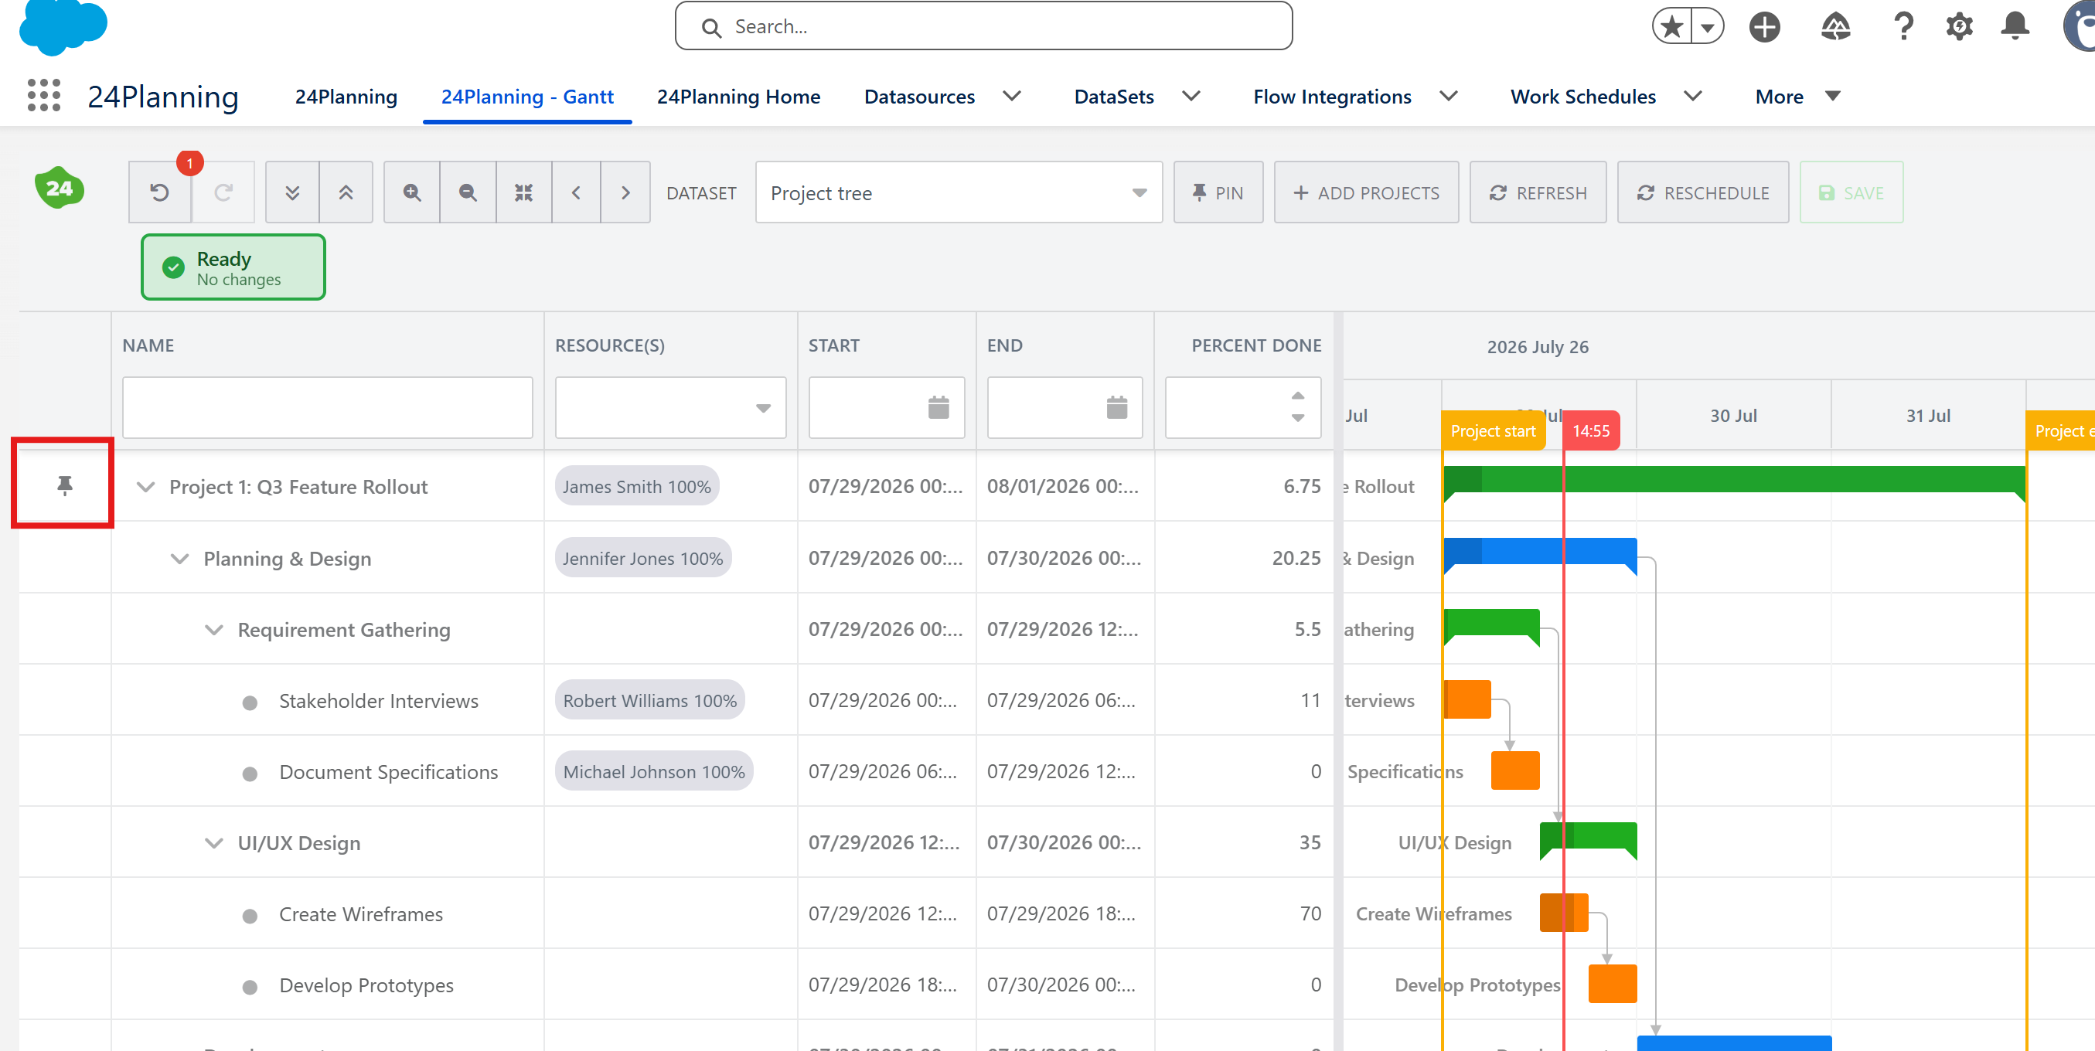Image resolution: width=2095 pixels, height=1051 pixels.
Task: Click the Add Projects button
Action: [x=1365, y=192]
